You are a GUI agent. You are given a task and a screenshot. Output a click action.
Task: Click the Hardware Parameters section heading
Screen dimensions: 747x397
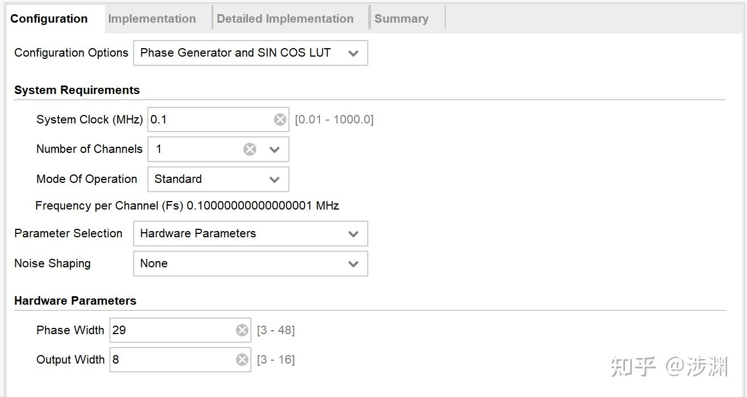[75, 301]
